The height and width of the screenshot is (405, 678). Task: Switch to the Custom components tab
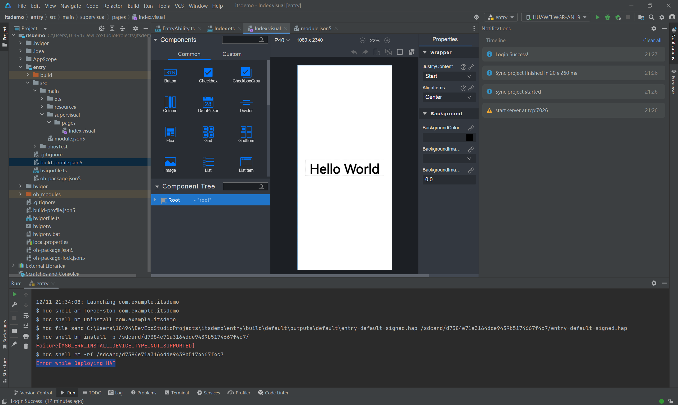(x=232, y=54)
